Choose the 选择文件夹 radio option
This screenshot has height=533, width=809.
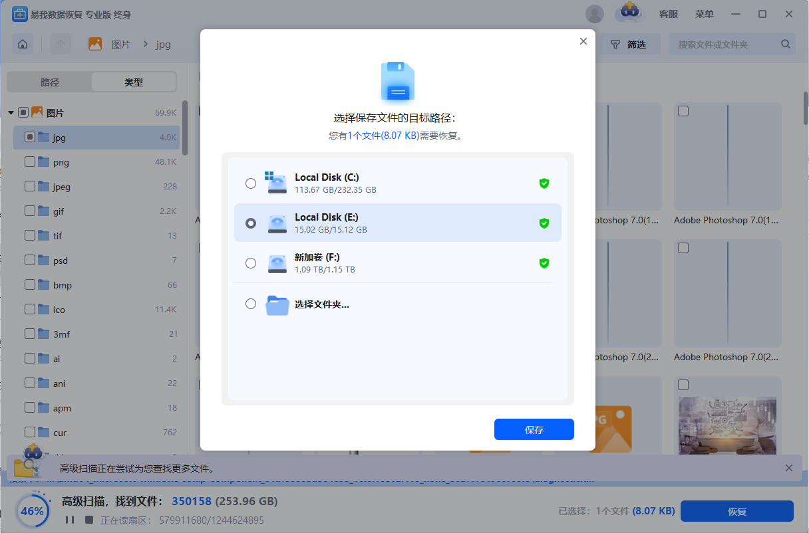(251, 304)
